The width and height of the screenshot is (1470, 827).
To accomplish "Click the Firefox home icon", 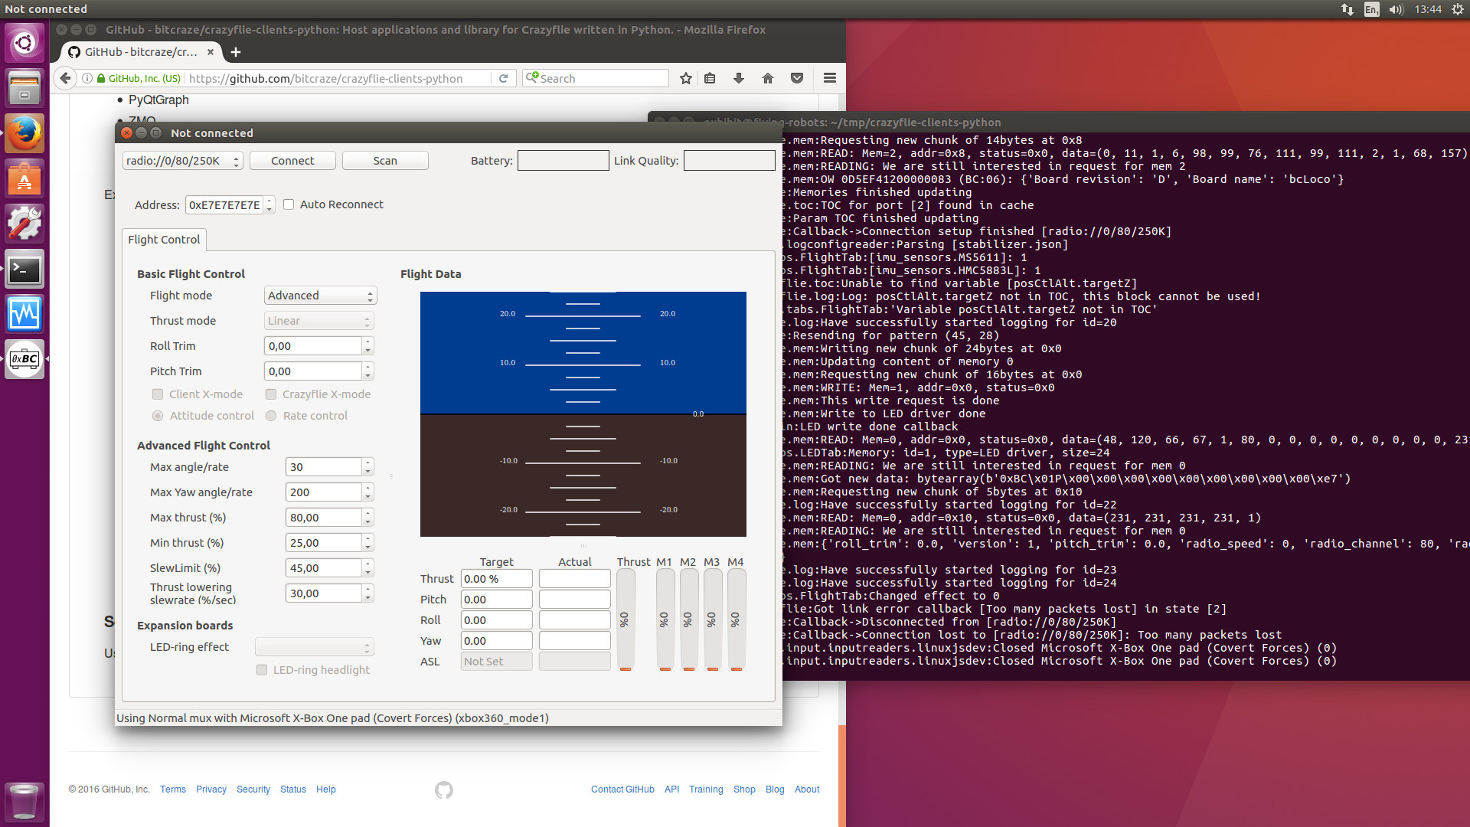I will click(x=768, y=78).
